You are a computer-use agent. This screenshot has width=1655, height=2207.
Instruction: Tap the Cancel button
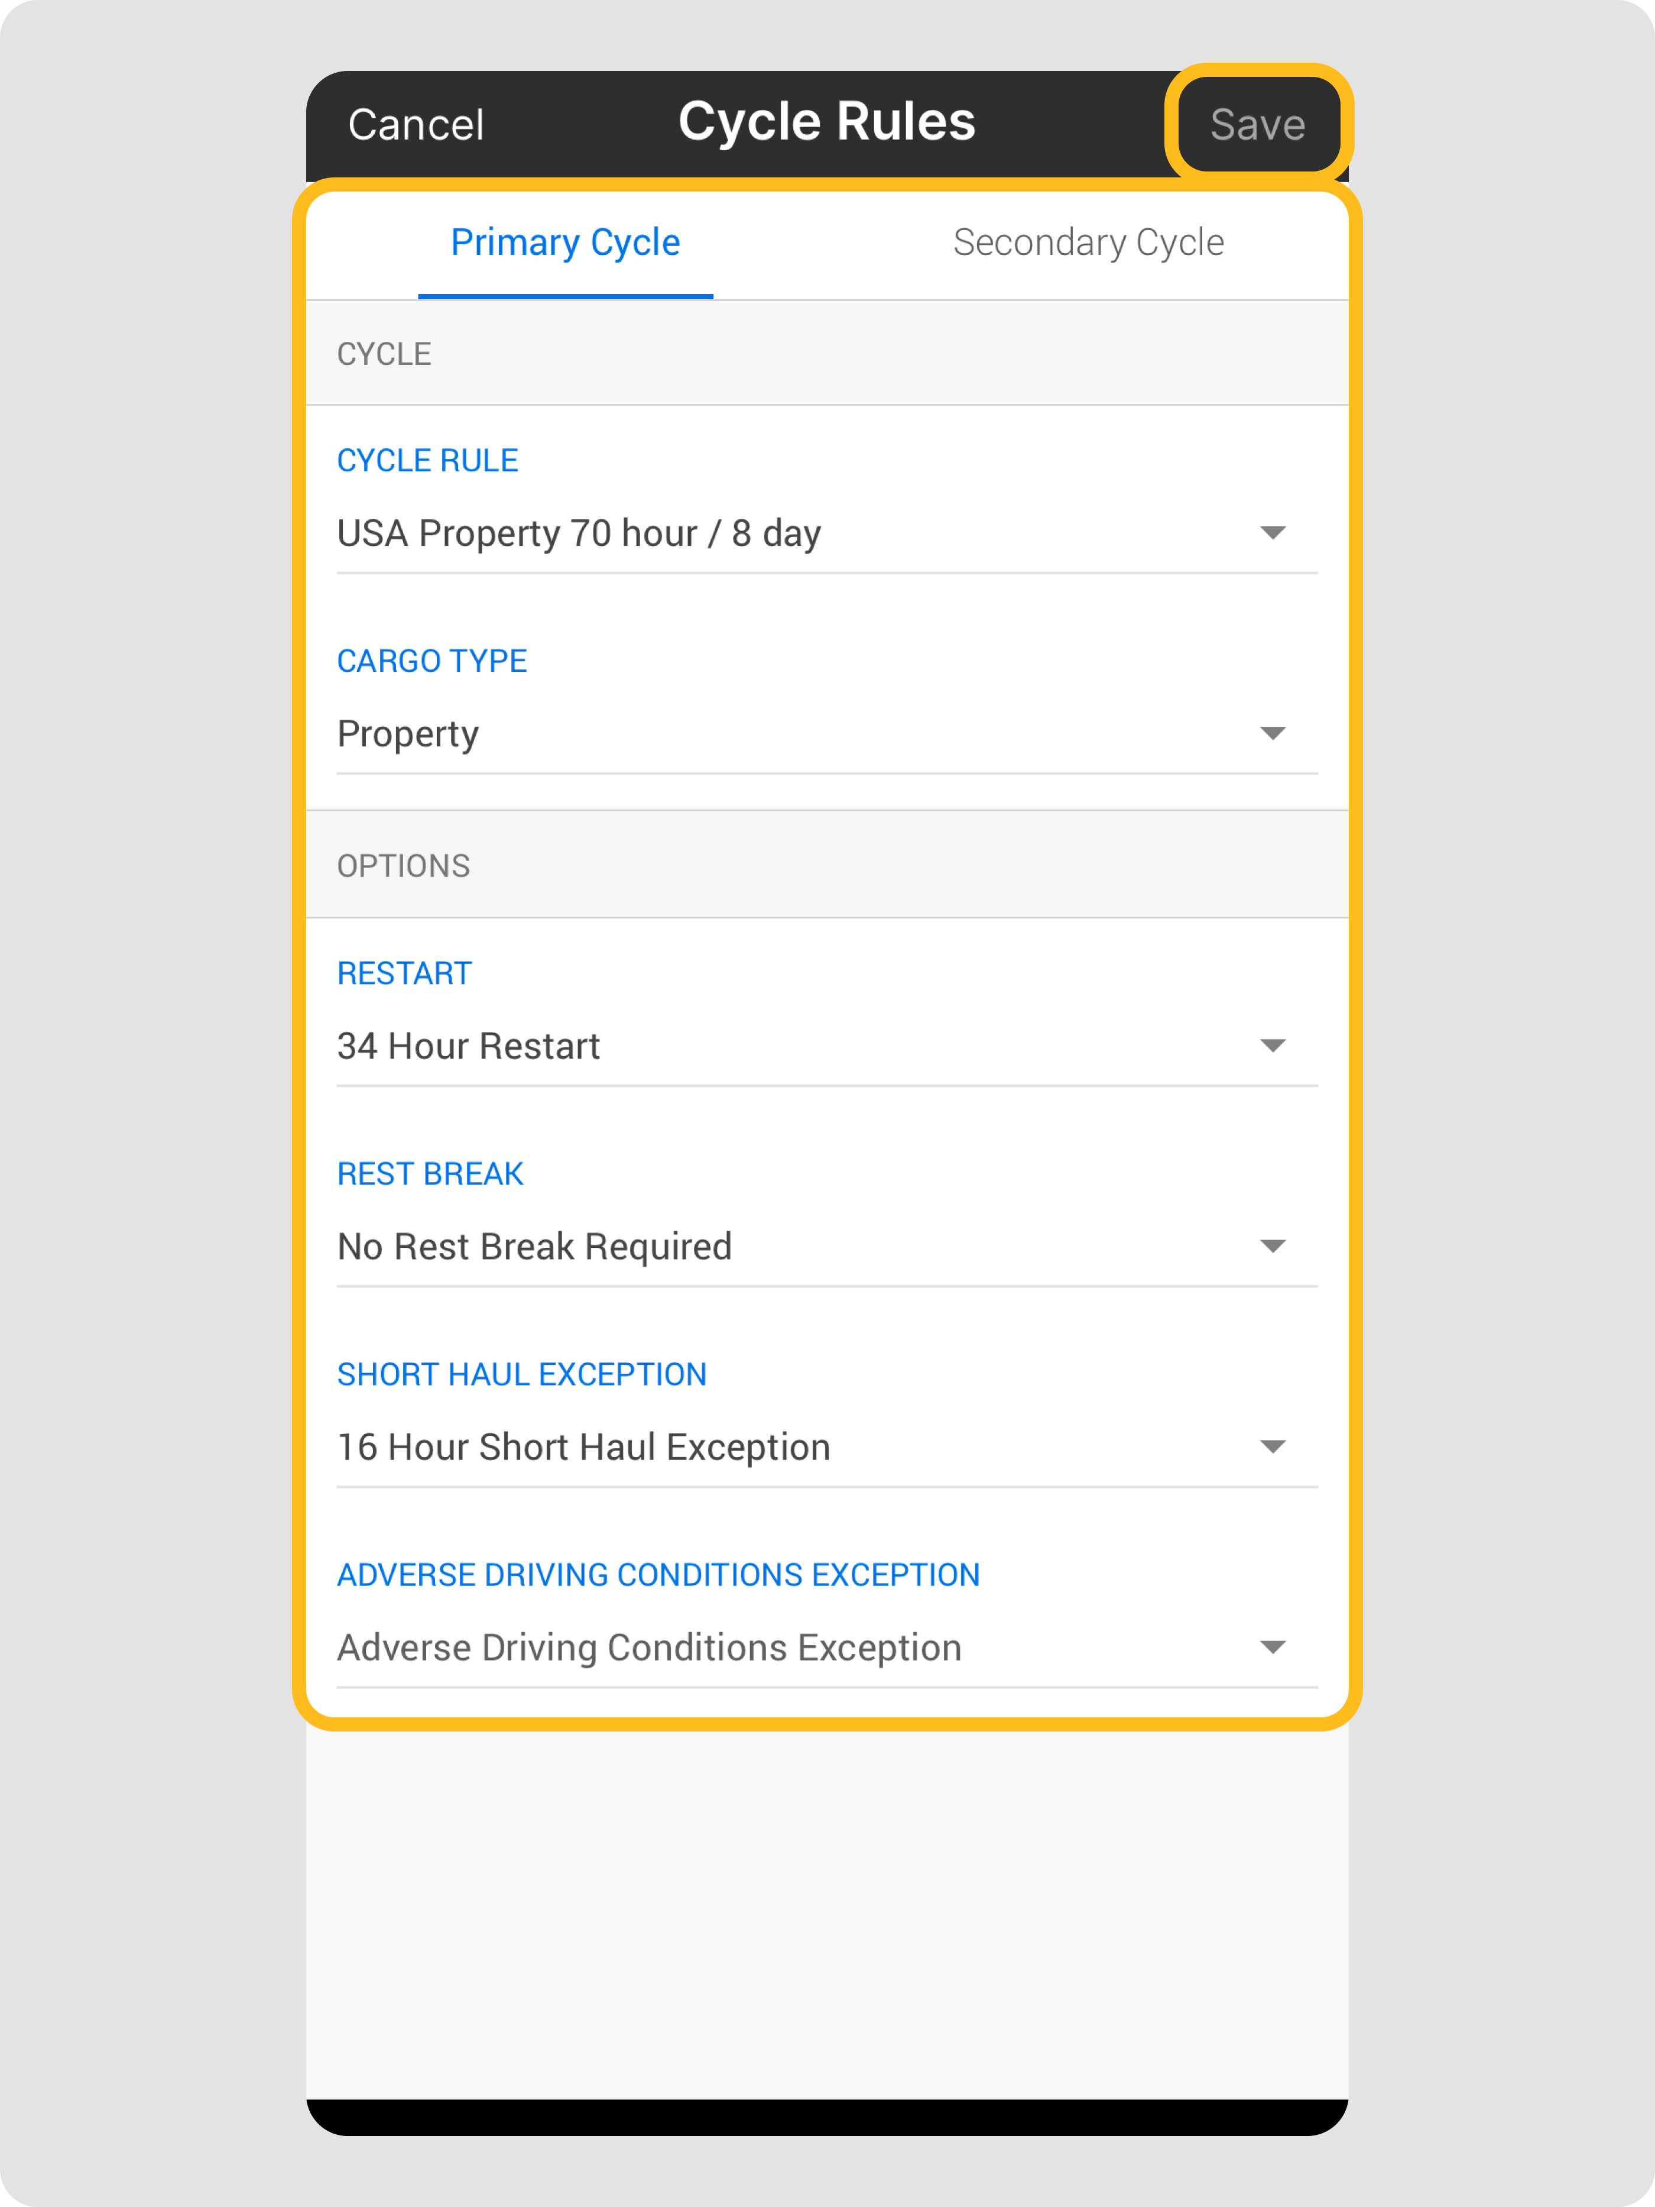[416, 125]
